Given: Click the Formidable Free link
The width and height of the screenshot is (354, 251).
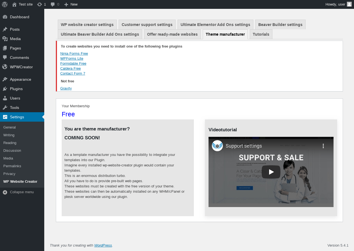Looking at the screenshot, I should (73, 64).
